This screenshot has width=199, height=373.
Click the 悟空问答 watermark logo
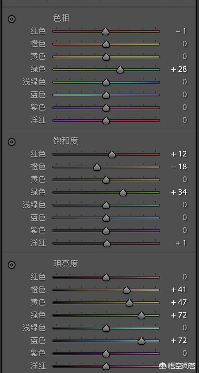tap(177, 365)
